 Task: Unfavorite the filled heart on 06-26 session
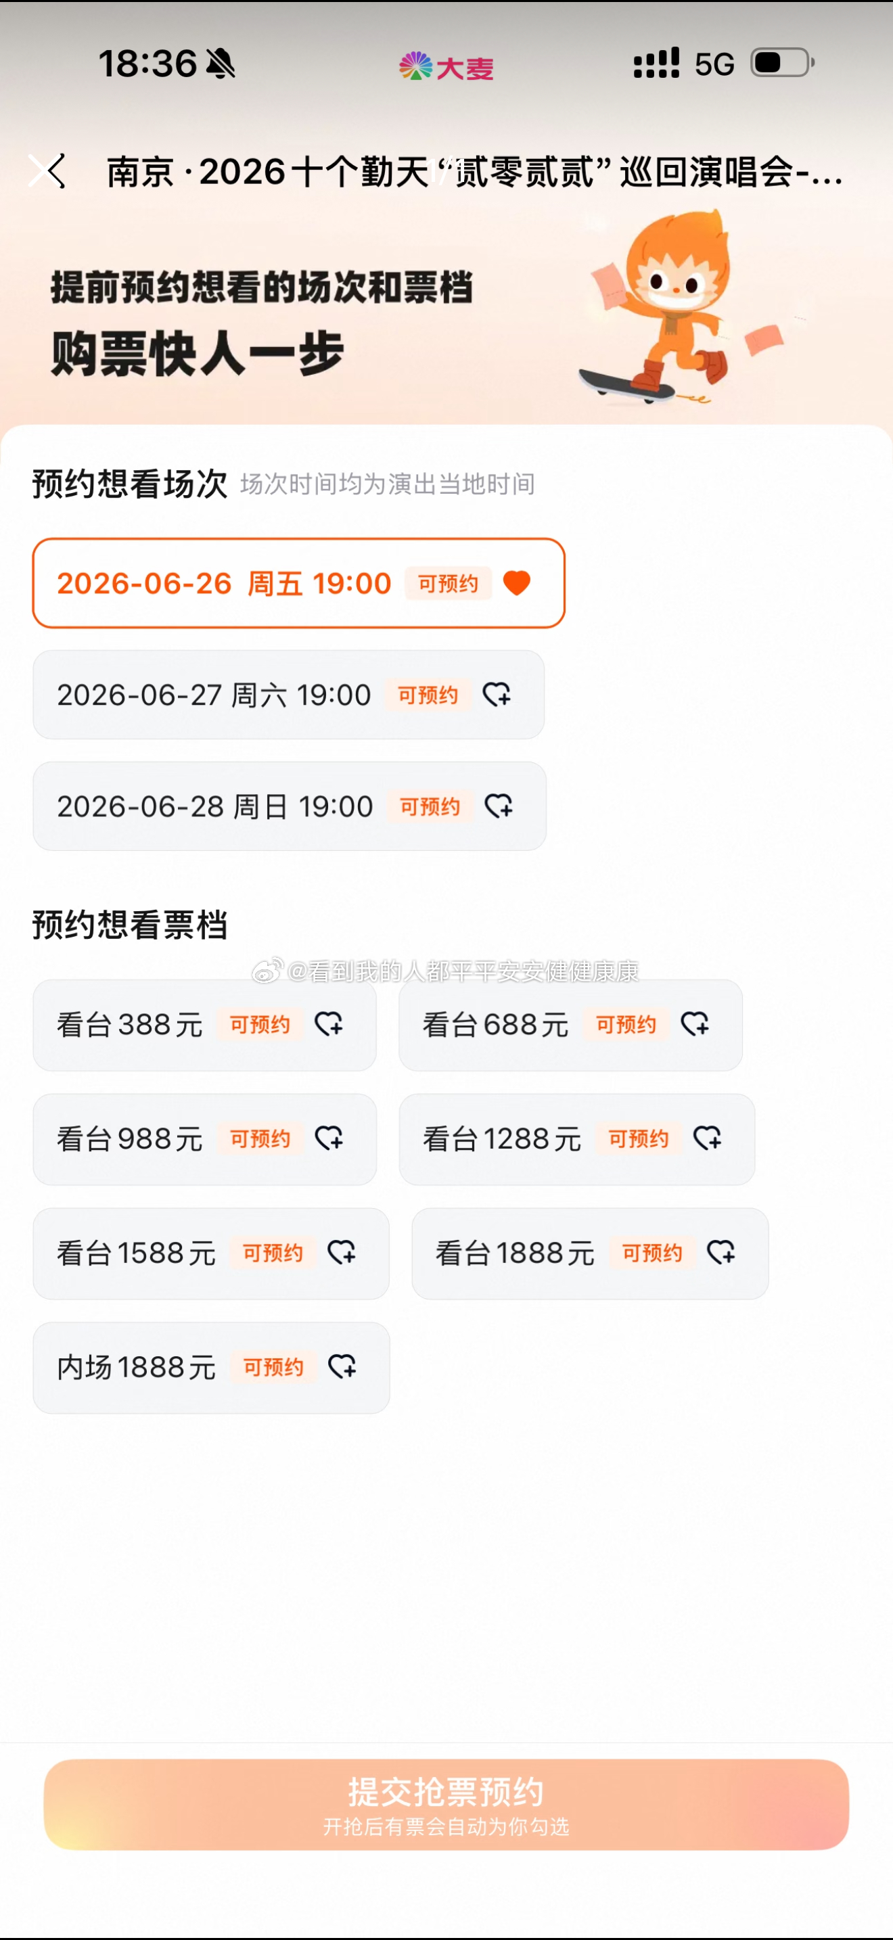tap(517, 583)
